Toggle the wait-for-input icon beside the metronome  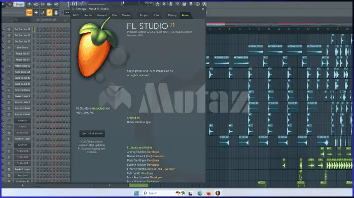click(x=36, y=4)
